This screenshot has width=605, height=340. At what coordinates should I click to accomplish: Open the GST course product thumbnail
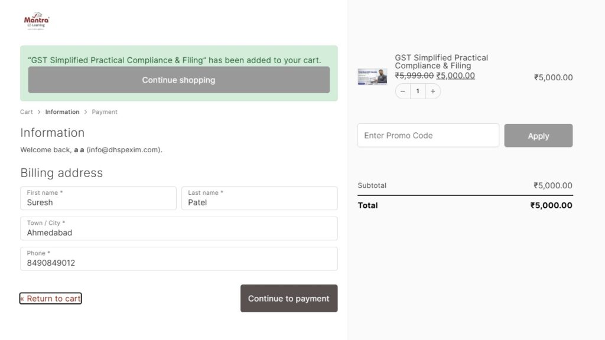point(372,77)
